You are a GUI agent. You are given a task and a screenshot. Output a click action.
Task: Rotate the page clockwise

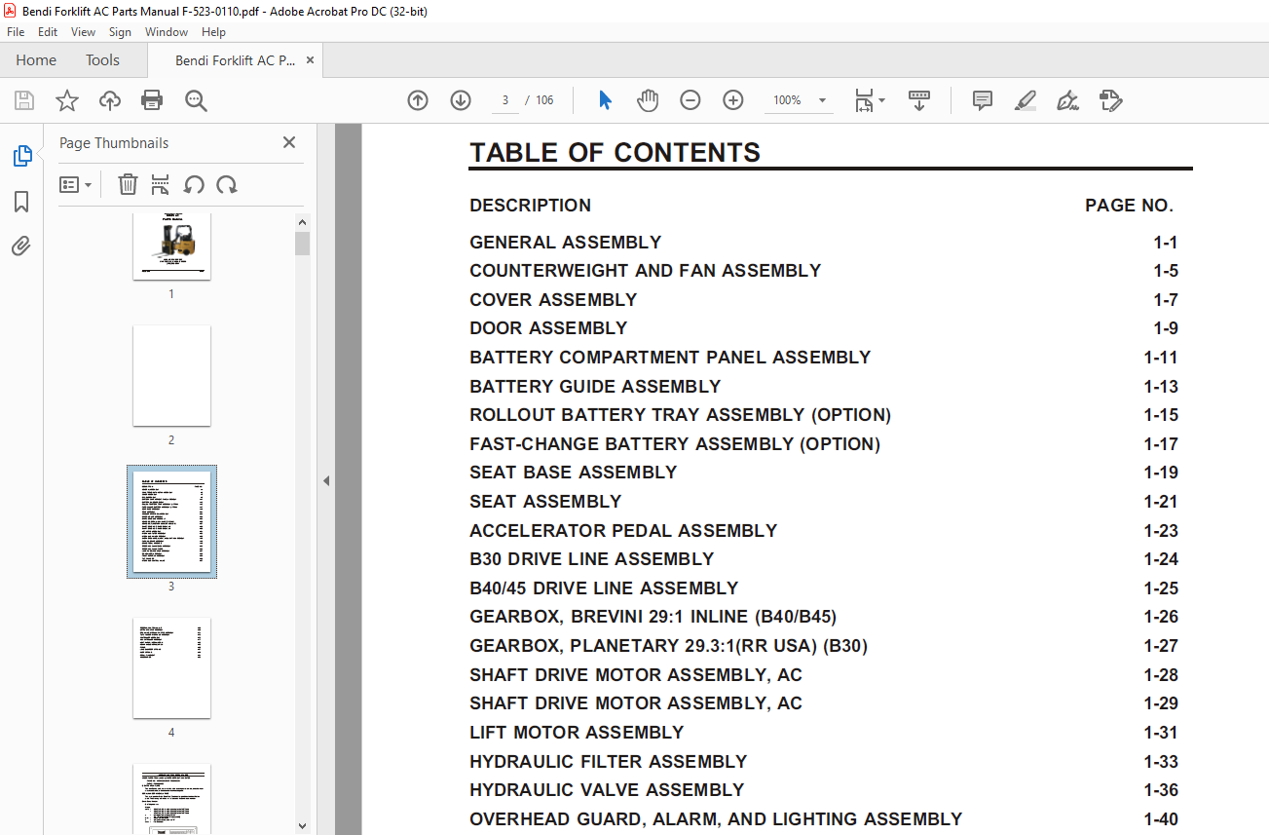click(x=227, y=184)
